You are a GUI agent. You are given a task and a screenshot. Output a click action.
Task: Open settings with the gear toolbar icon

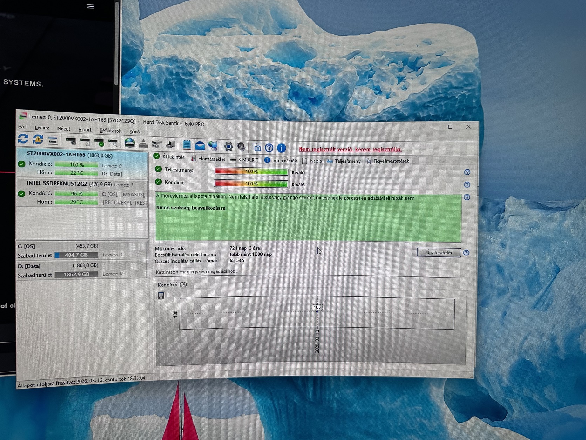click(x=229, y=146)
